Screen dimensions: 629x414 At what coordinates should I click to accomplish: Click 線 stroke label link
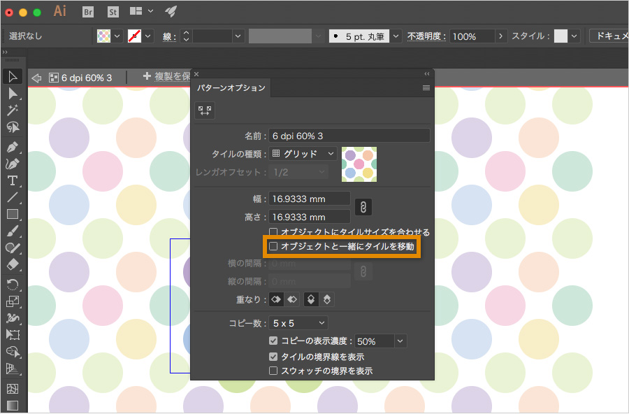169,37
